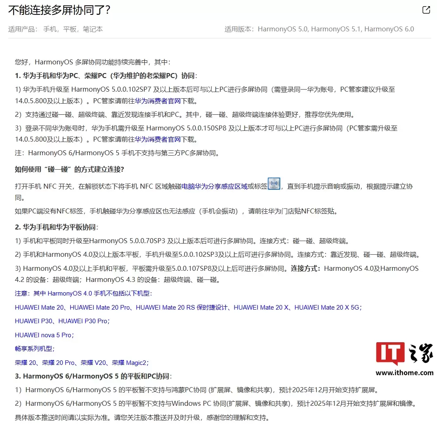Click the NFC share sensor tag icon
437x426 pixels.
pyautogui.click(x=274, y=183)
